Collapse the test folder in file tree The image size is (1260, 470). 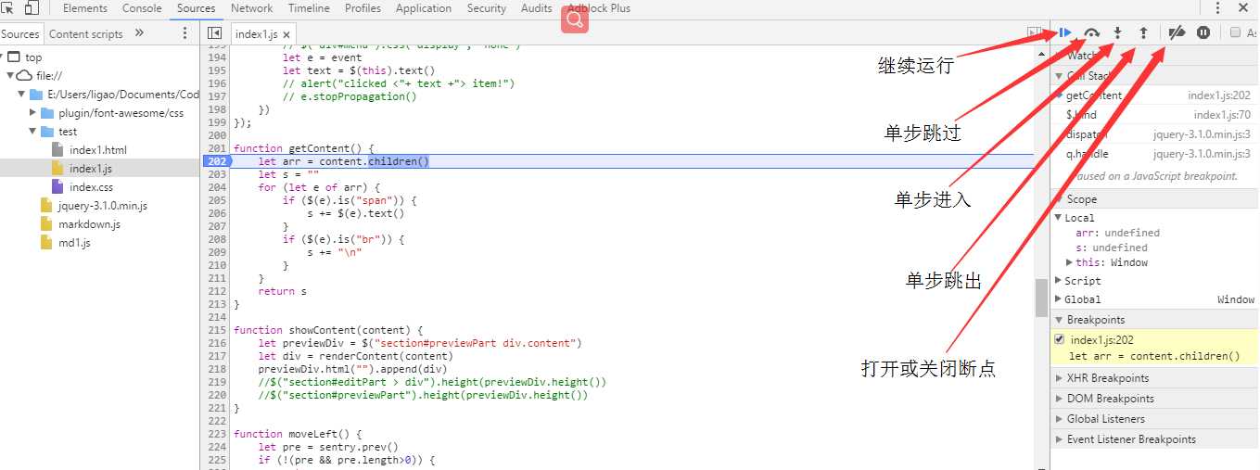tap(34, 132)
